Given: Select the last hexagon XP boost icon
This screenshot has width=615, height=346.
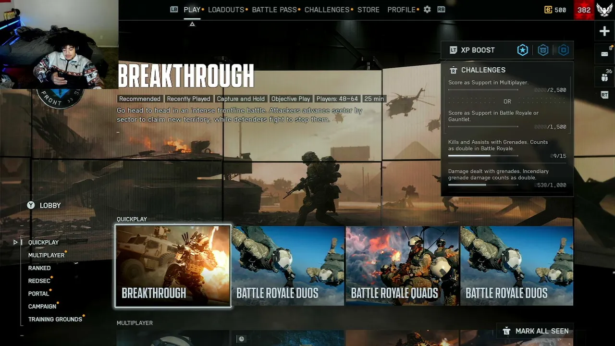Looking at the screenshot, I should click(x=564, y=50).
